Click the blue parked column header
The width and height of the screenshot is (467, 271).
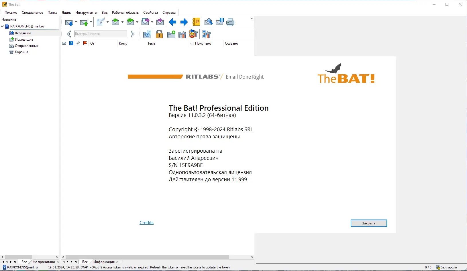71,43
